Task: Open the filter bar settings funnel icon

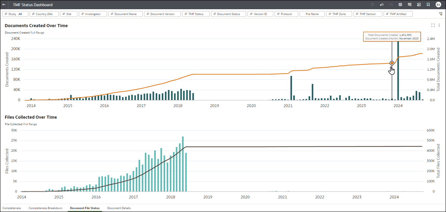Action: coord(440,14)
